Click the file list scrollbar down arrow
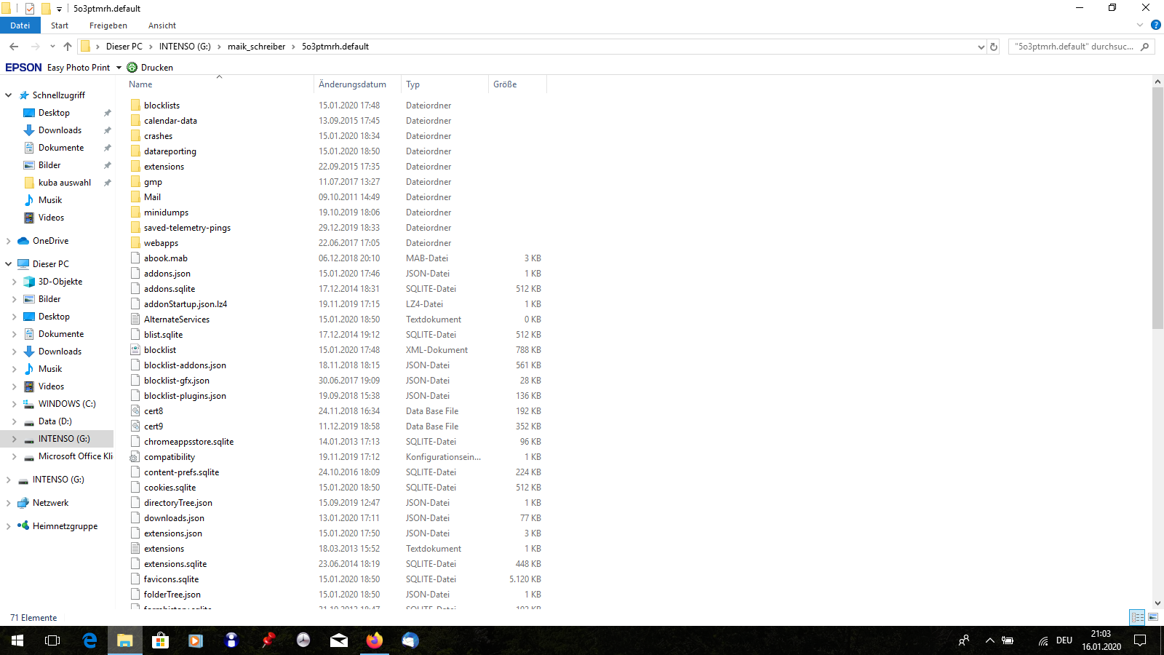The width and height of the screenshot is (1164, 655). (1157, 603)
